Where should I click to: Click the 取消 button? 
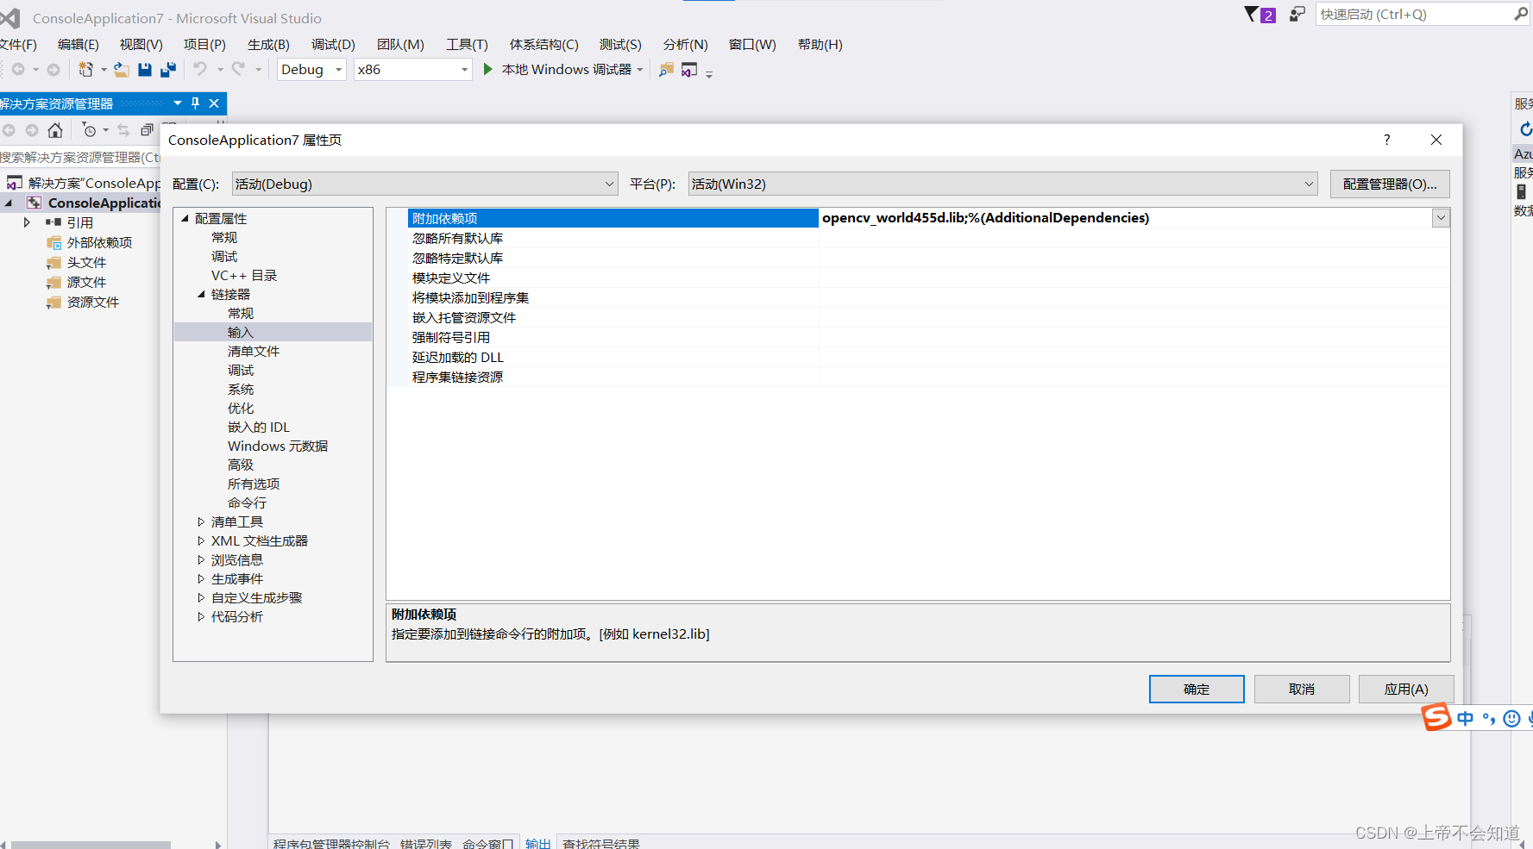[1302, 689]
